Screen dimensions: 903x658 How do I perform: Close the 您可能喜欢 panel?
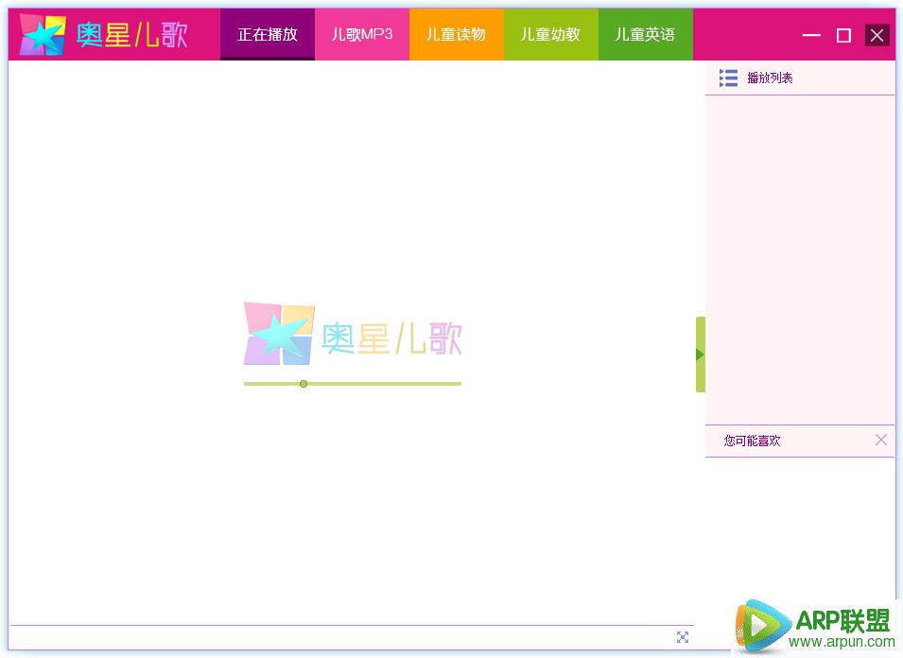(881, 440)
